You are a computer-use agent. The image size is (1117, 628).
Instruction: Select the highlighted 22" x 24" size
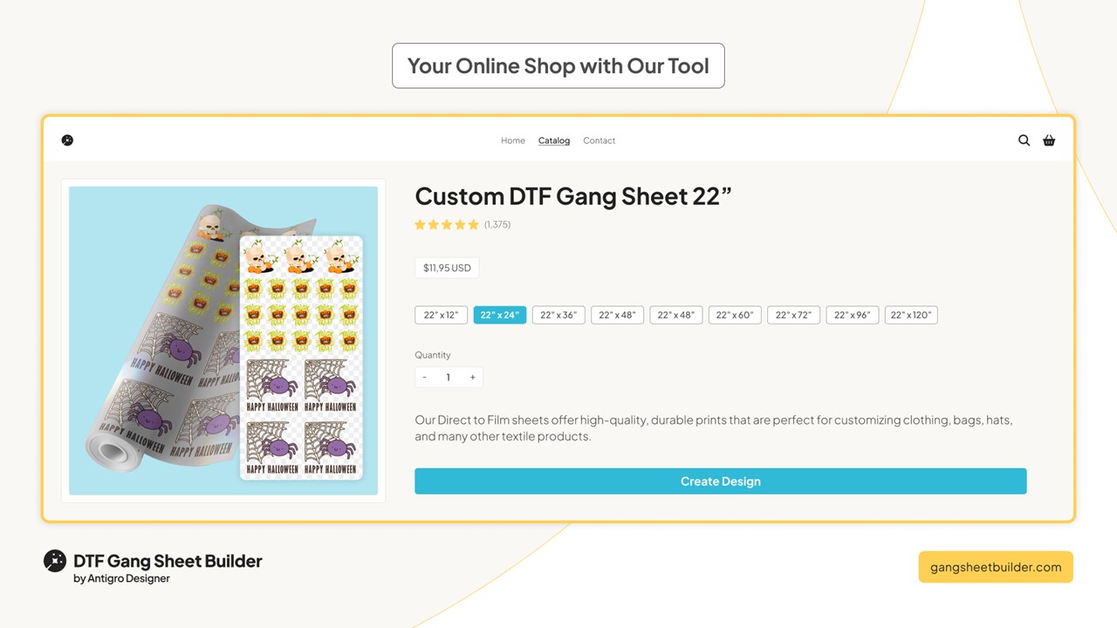(499, 315)
